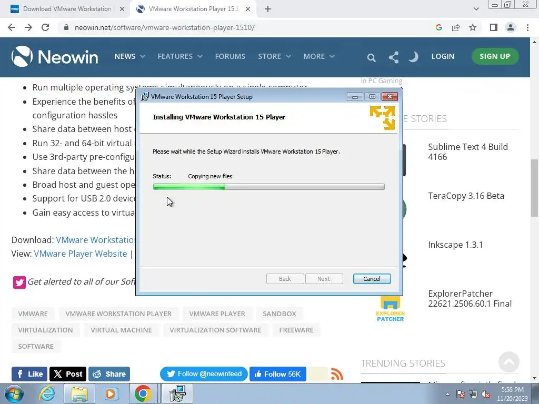The height and width of the screenshot is (404, 539).
Task: Toggle dark mode moon icon
Action: pyautogui.click(x=414, y=57)
